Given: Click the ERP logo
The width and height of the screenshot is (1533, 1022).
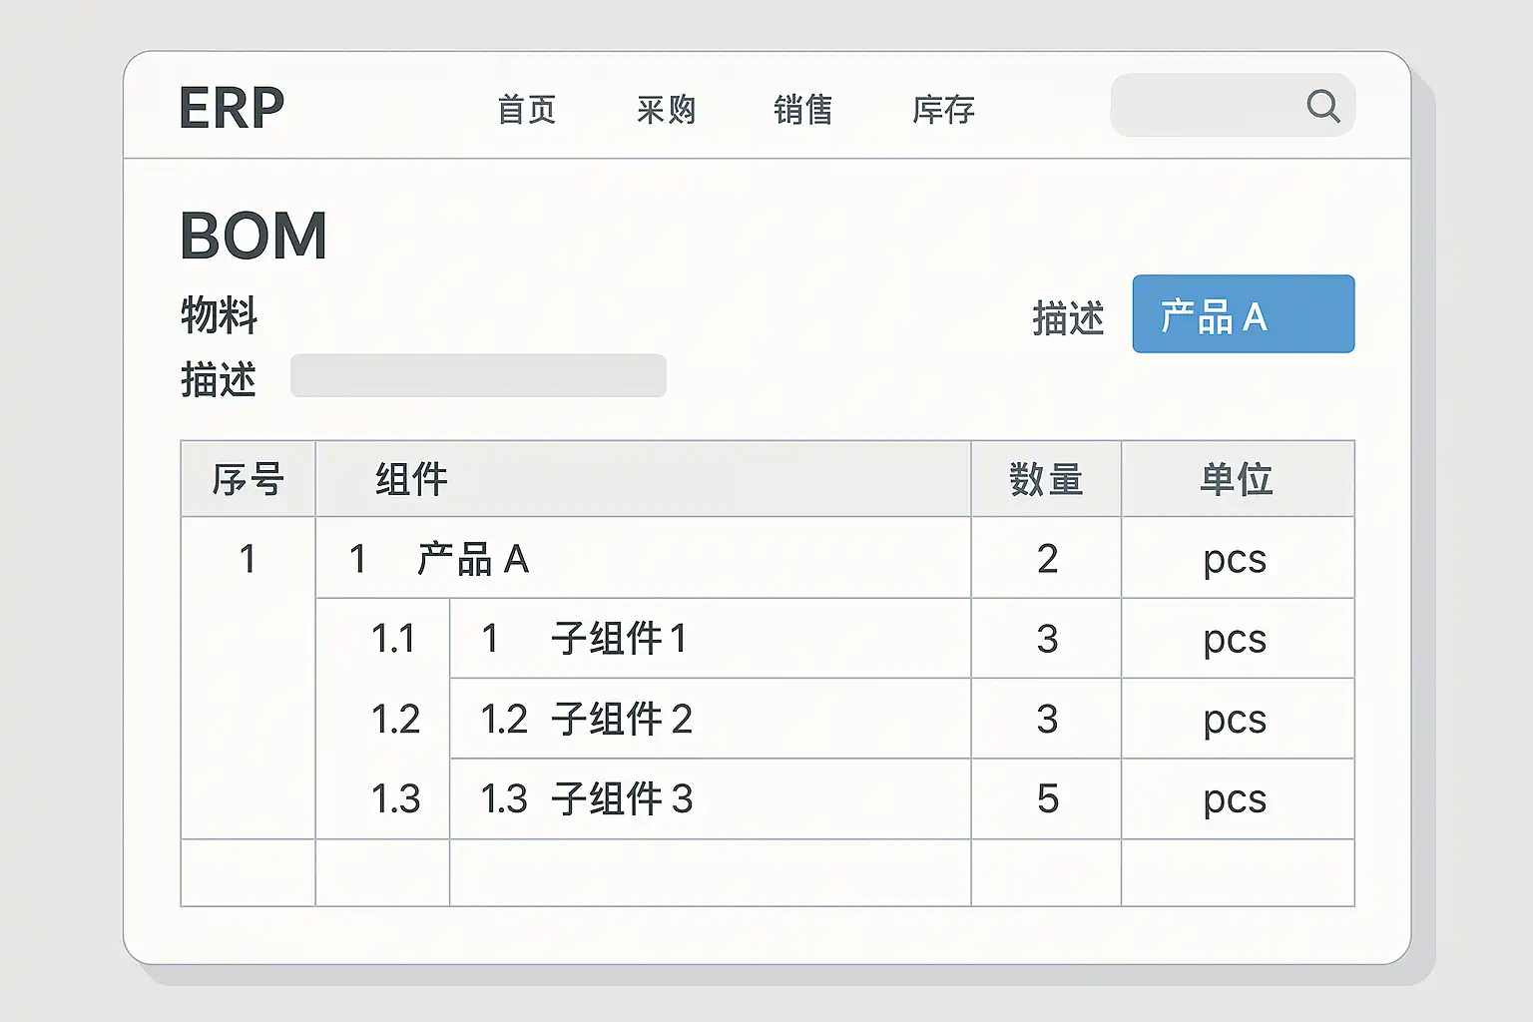Looking at the screenshot, I should pyautogui.click(x=232, y=108).
